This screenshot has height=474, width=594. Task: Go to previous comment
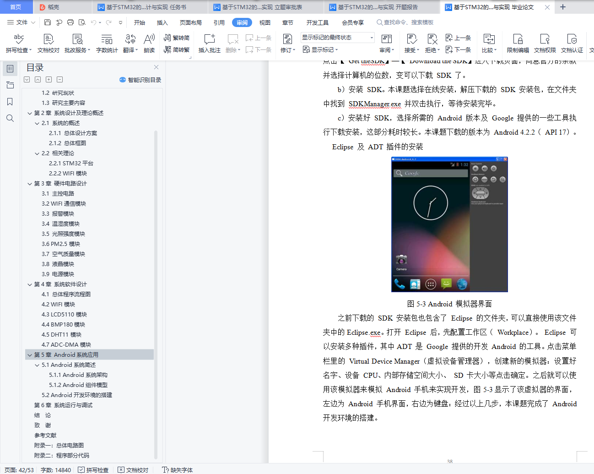pos(259,38)
